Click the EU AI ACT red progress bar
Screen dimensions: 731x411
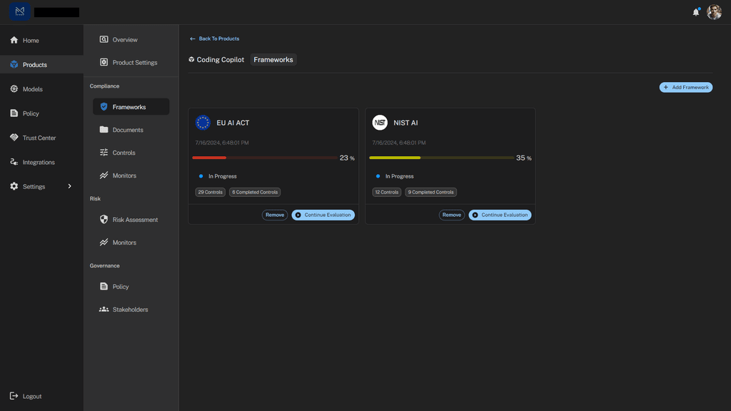[x=265, y=158]
